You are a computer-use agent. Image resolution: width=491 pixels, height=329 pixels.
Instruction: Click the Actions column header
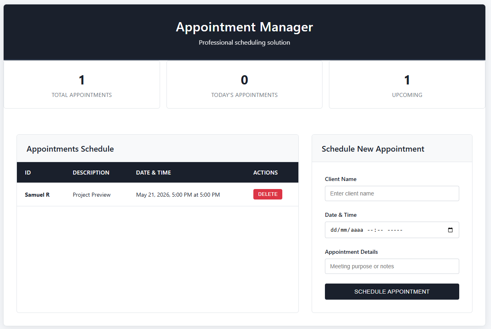[265, 173]
